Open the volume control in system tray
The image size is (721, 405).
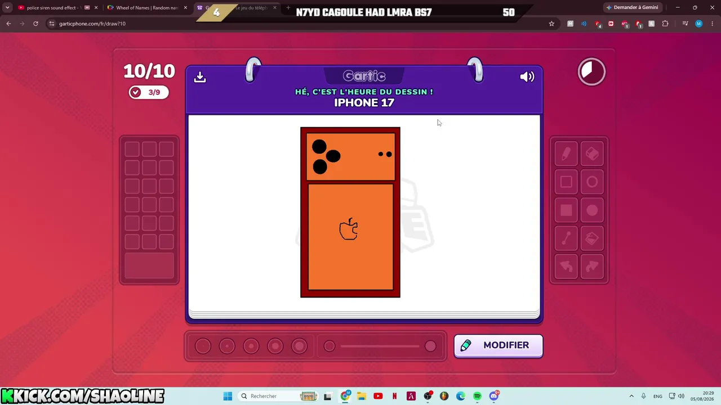click(x=681, y=396)
